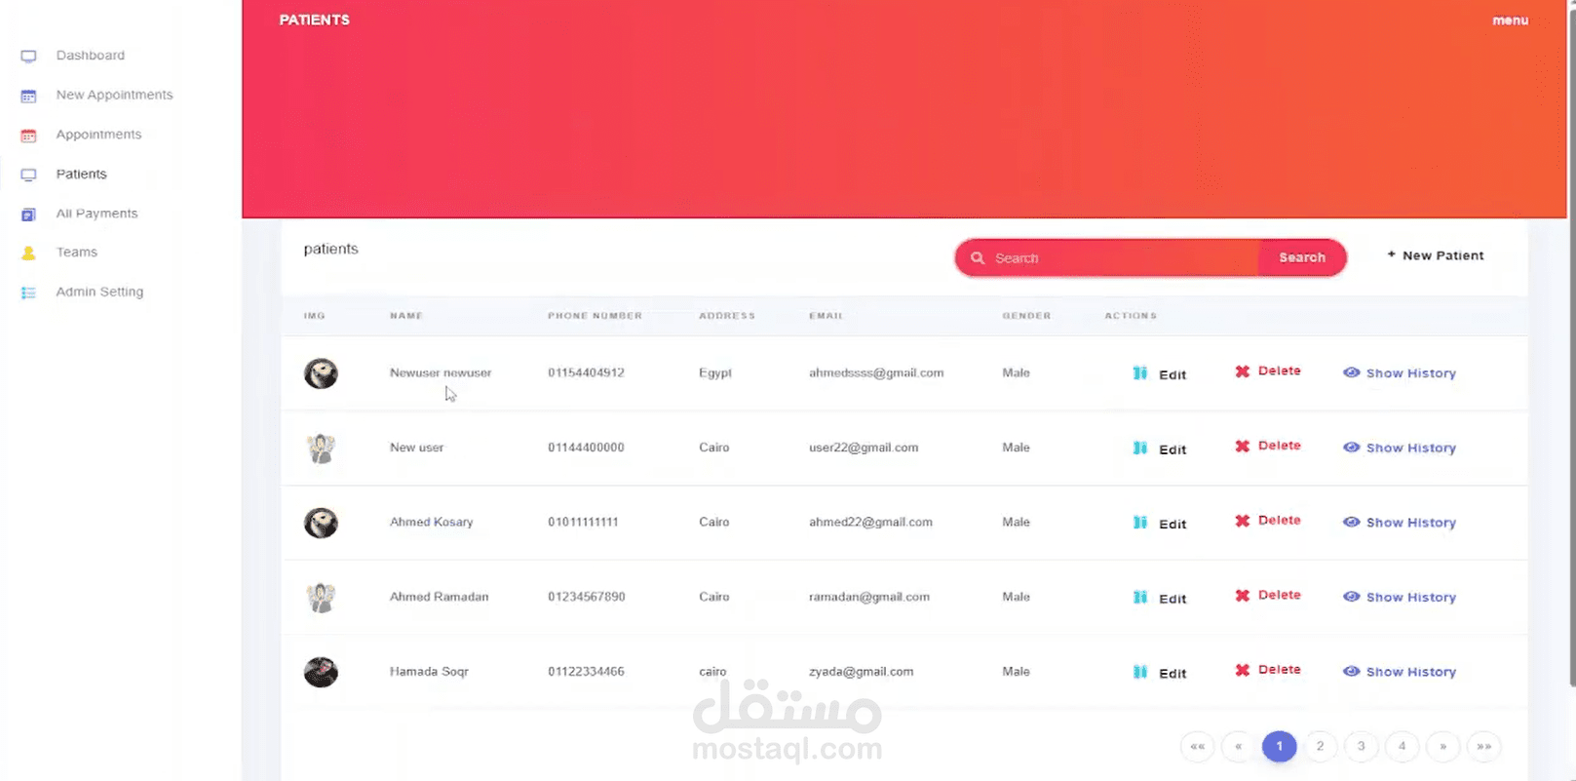Go to next page with » button
The width and height of the screenshot is (1576, 781).
(1442, 746)
